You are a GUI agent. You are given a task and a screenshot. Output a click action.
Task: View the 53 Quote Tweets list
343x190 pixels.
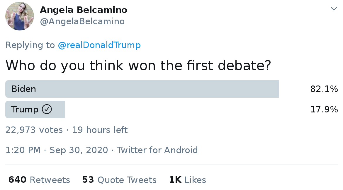coord(119,180)
